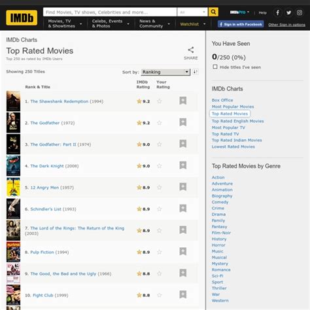310x310 pixels.
Task: Add 12 Angry Men to Watchlist
Action: (x=183, y=187)
